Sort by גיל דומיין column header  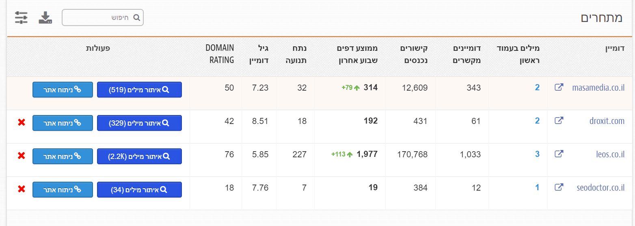[x=259, y=54]
